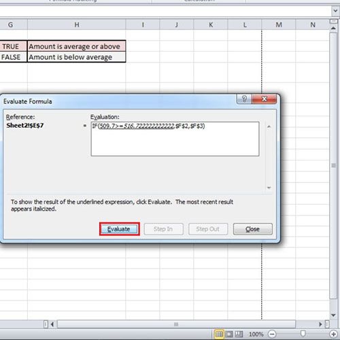Screen dimensions: 340x340
Task: Click vertical scrollbar up arrow
Action: point(333,29)
